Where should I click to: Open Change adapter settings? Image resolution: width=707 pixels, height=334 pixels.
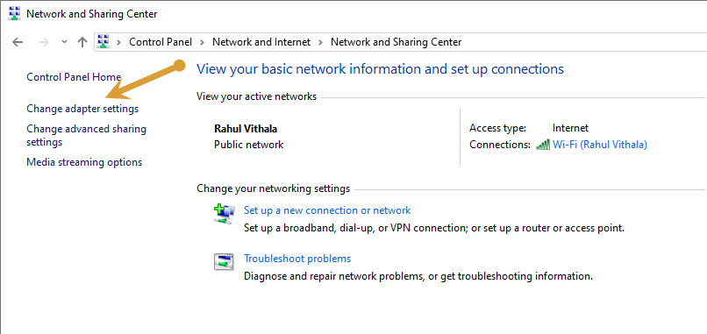(82, 109)
